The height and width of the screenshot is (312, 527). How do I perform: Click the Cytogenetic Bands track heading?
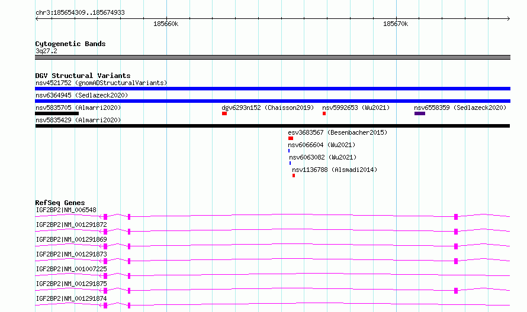[70, 44]
